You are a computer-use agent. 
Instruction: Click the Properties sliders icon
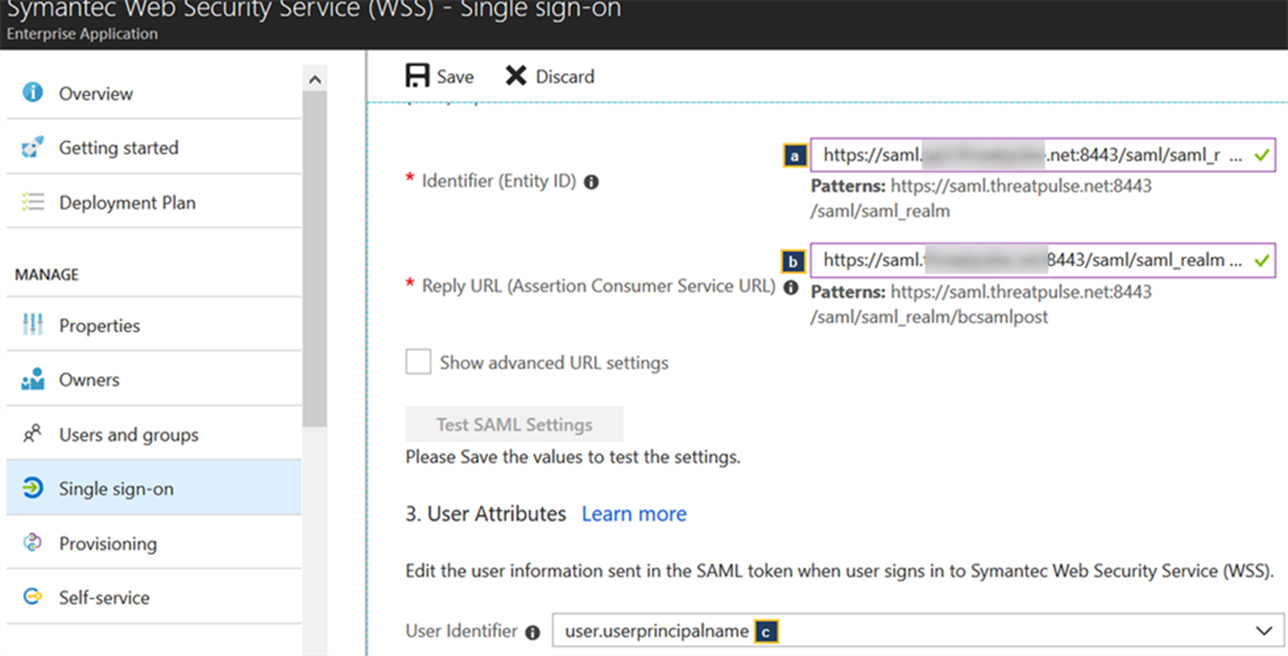33,325
